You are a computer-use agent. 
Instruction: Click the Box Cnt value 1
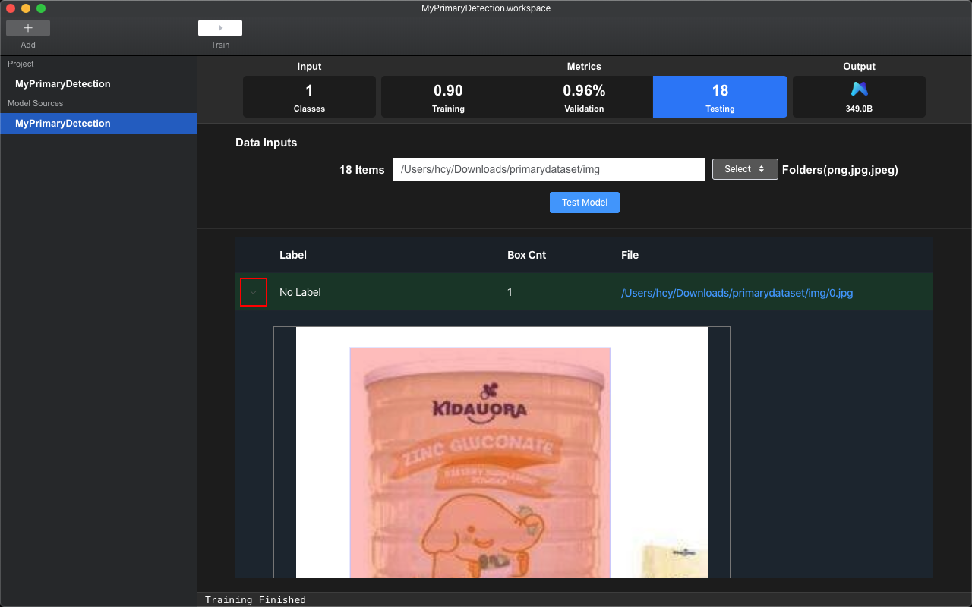click(x=510, y=292)
